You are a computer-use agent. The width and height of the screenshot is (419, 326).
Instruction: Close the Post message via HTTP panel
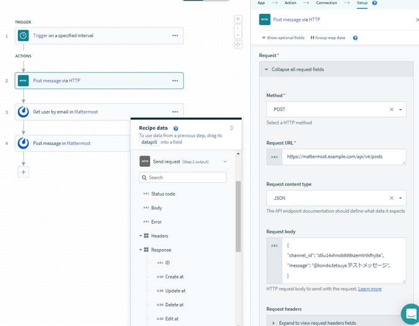[417, 20]
